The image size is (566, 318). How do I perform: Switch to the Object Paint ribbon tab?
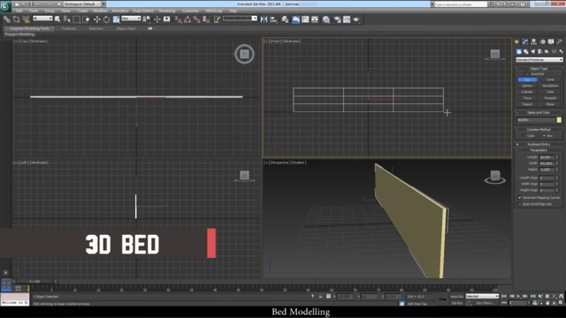pos(126,28)
